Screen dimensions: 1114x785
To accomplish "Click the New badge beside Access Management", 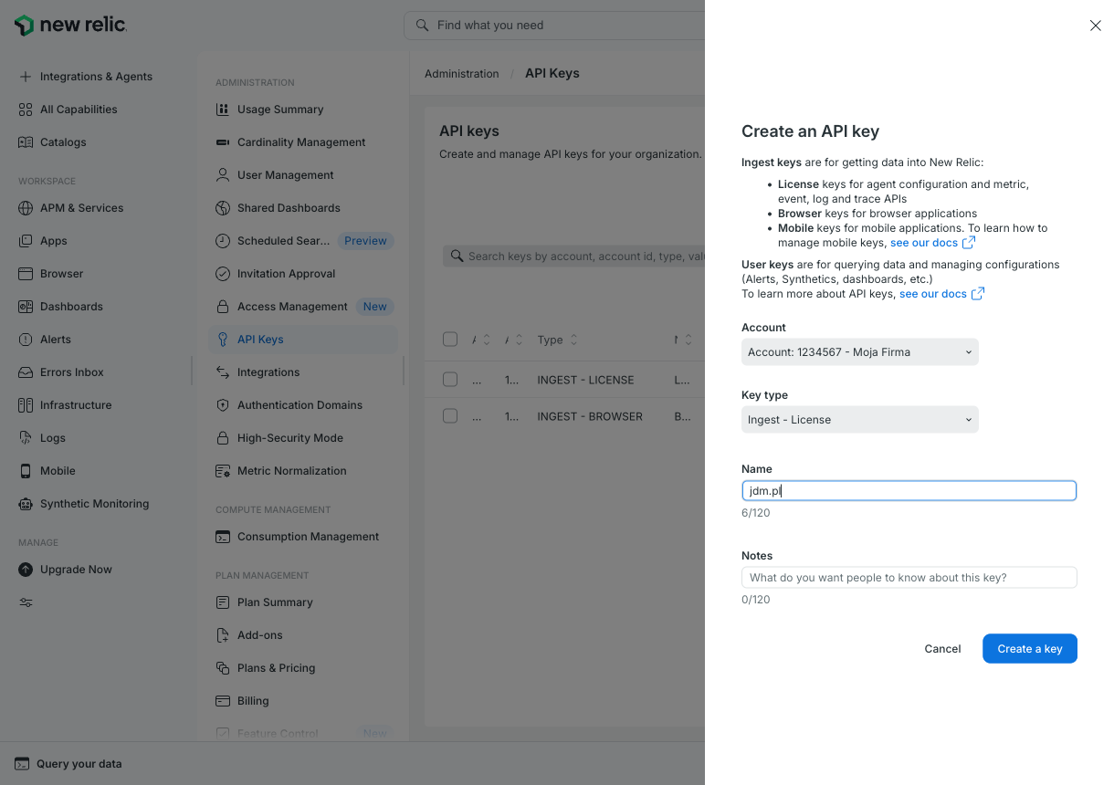I will pos(375,307).
